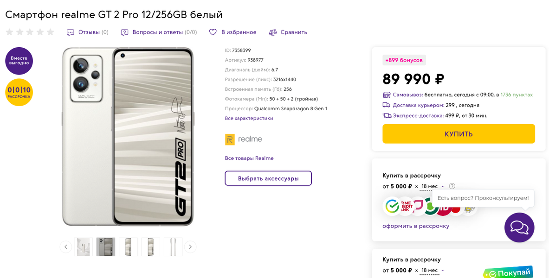The width and height of the screenshot is (549, 278).
Task: Click the Вместе выгодно purple badge
Action: (19, 61)
